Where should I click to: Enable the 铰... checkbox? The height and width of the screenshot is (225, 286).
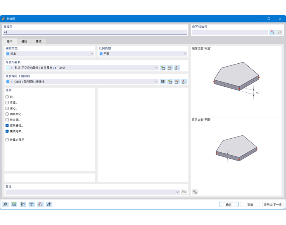click(7, 97)
